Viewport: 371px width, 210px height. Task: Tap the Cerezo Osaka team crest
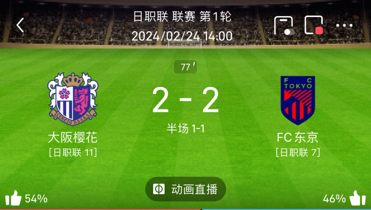73,99
